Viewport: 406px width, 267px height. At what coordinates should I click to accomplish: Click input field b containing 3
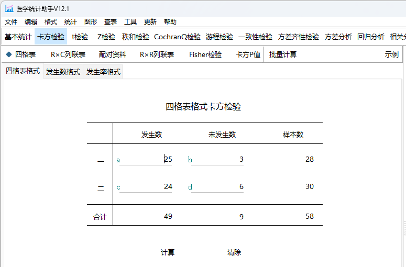pyautogui.click(x=217, y=159)
